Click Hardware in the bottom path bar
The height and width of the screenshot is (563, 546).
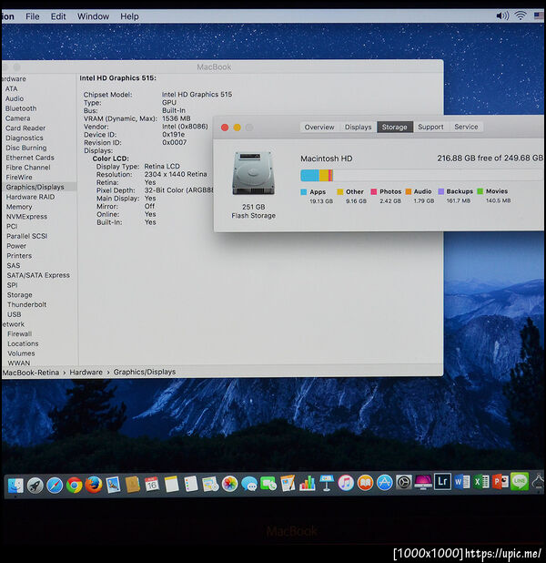point(86,373)
